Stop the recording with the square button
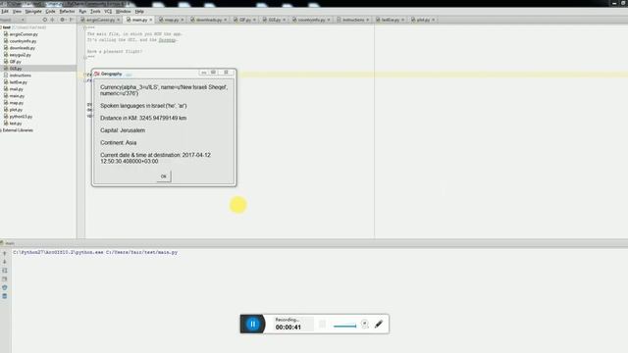The height and width of the screenshot is (353, 628). [x=323, y=325]
